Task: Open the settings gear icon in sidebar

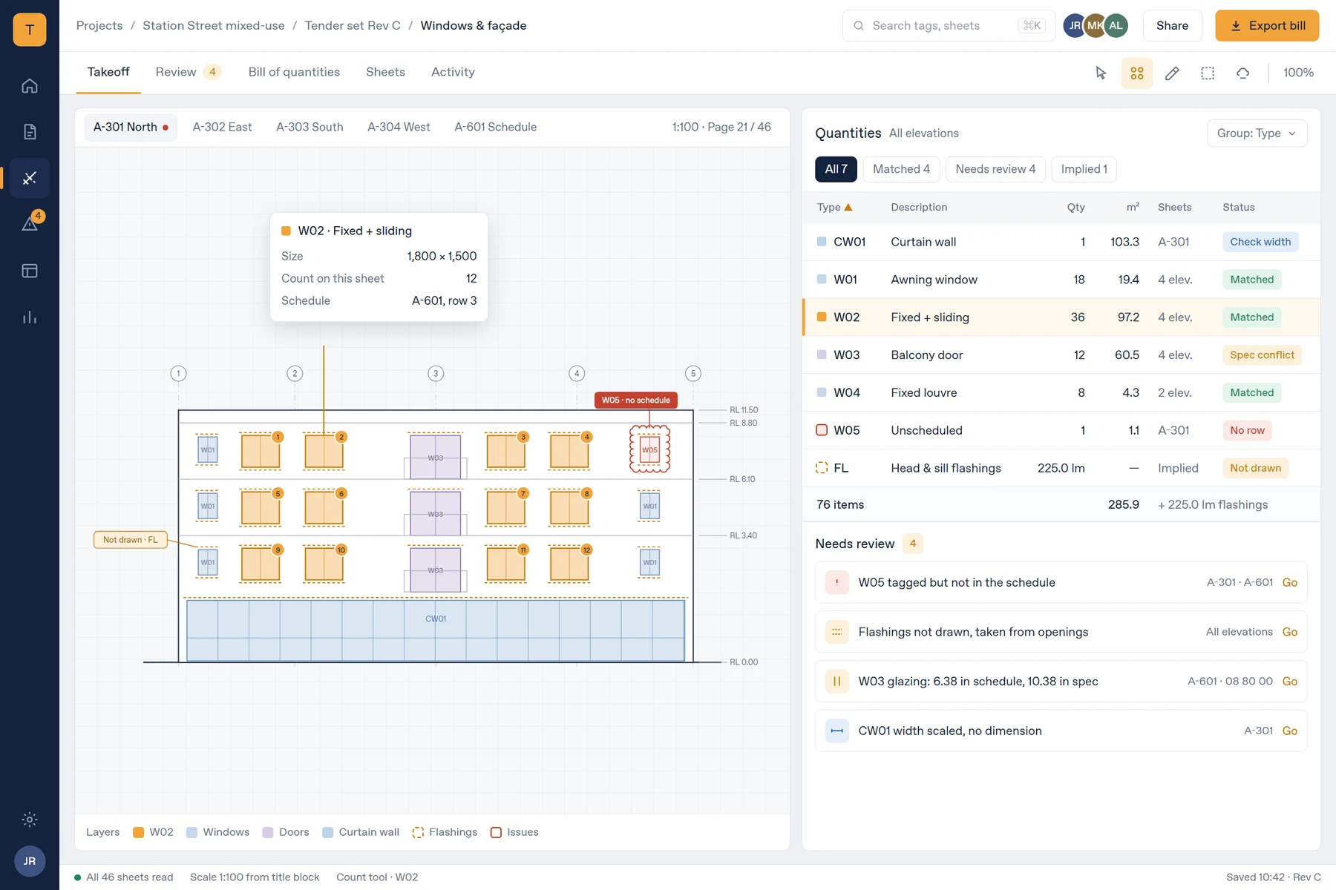Action: [x=30, y=820]
